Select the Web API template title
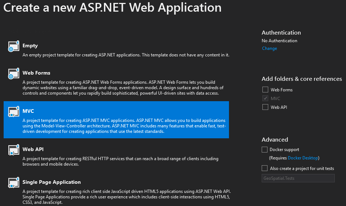The image size is (346, 206). tap(33, 150)
